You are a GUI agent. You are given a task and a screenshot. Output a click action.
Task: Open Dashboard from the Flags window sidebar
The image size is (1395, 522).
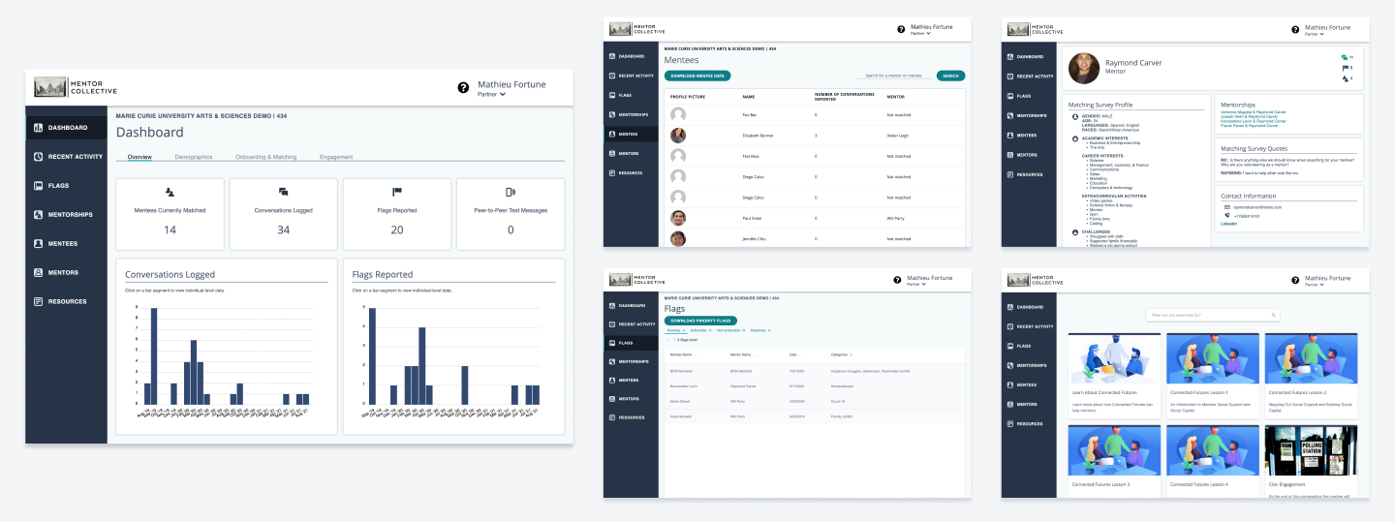[x=631, y=305]
